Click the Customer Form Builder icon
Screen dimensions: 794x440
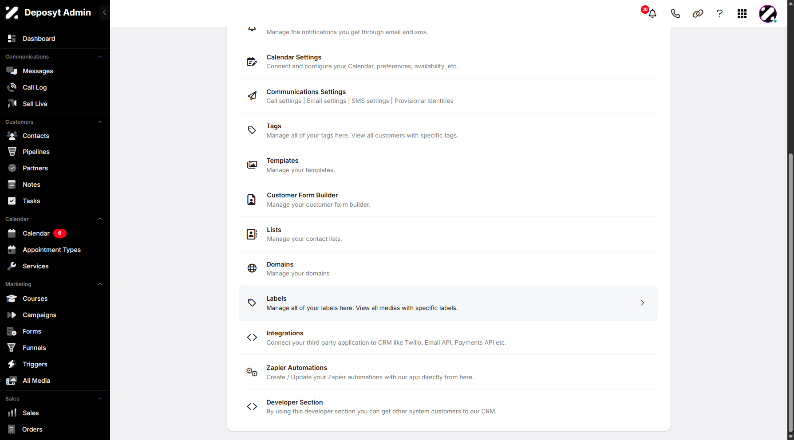[x=251, y=200]
